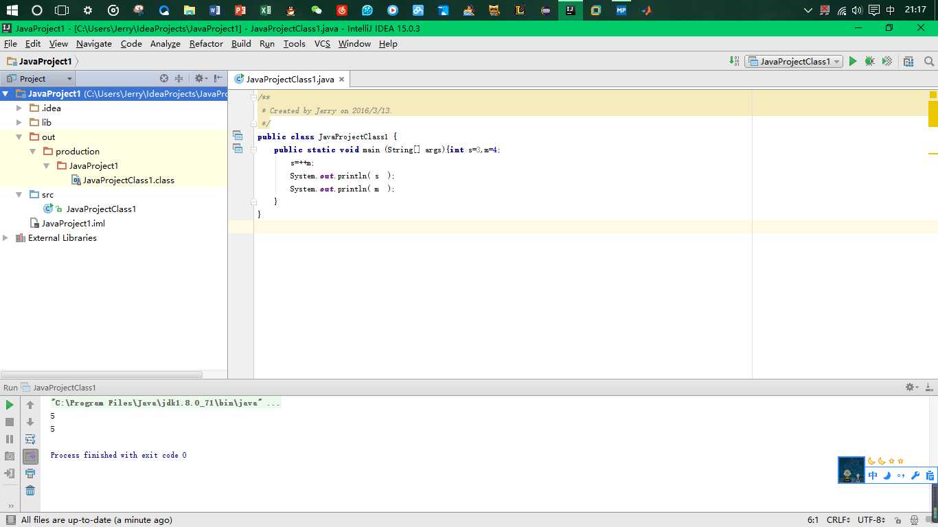Image resolution: width=938 pixels, height=527 pixels.
Task: Collapse the production folder
Action: 32,152
